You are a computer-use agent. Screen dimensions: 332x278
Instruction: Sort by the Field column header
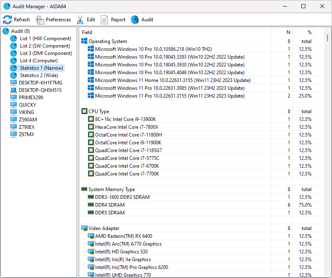tap(87, 32)
